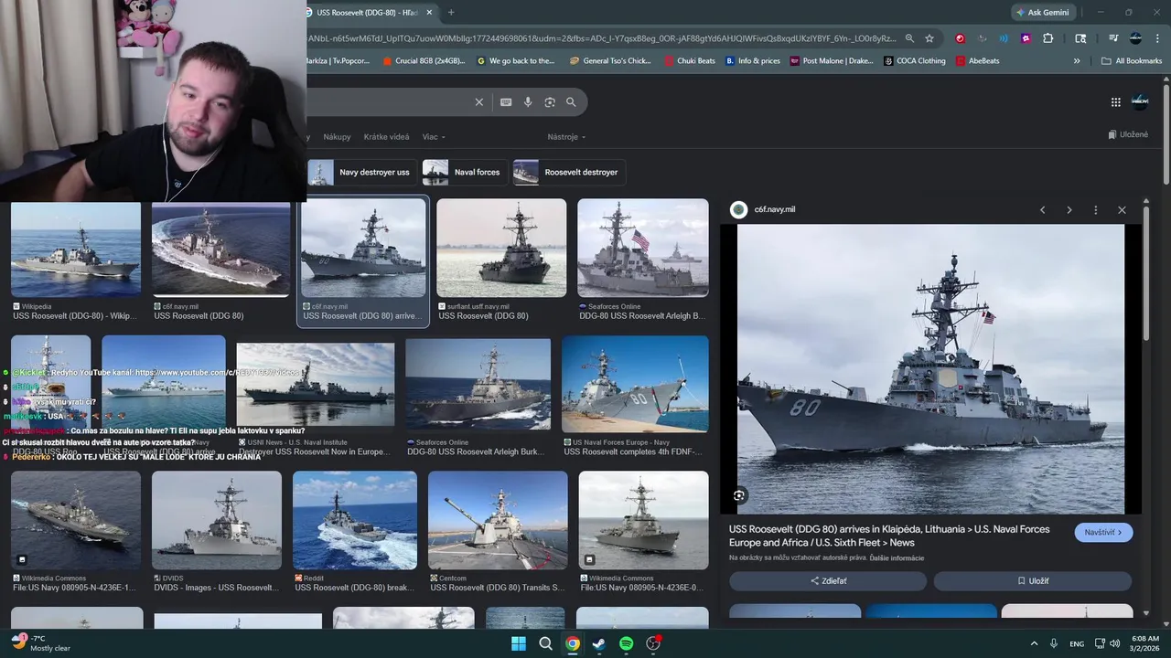Click the blue sound-wave extension
1171x658 pixels.
(x=1004, y=38)
